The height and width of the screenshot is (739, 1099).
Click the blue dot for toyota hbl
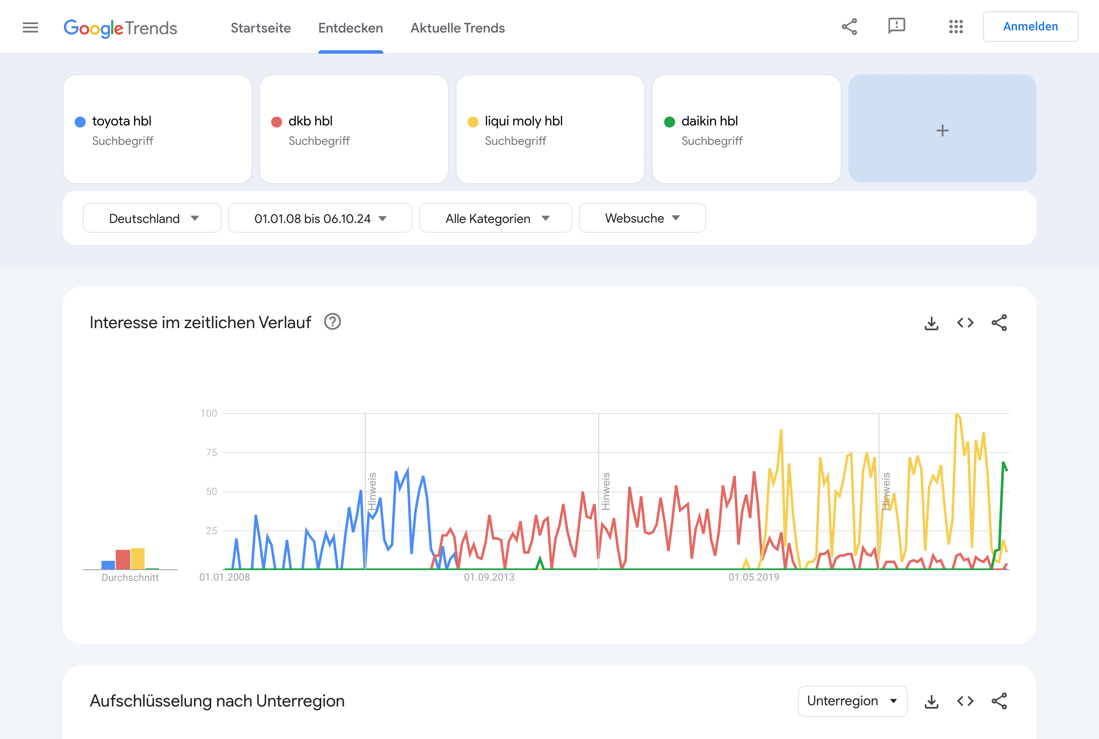click(x=80, y=122)
